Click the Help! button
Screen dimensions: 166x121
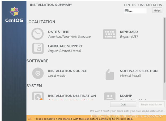click(157, 11)
